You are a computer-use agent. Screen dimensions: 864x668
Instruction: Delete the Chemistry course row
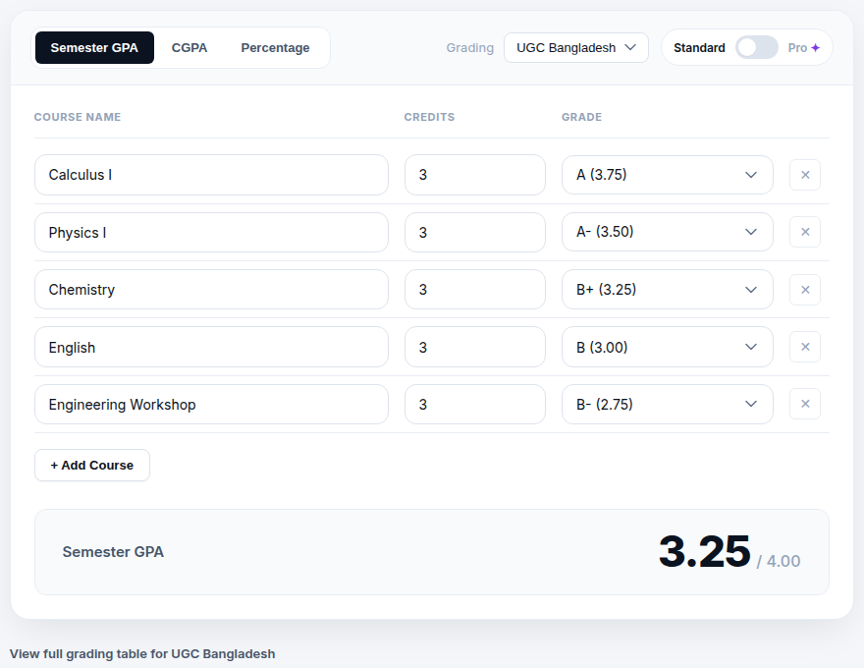pos(805,290)
